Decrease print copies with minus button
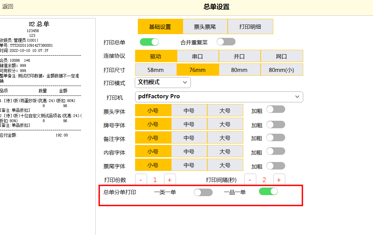Screen dimensions: 373x235 tap(141, 180)
